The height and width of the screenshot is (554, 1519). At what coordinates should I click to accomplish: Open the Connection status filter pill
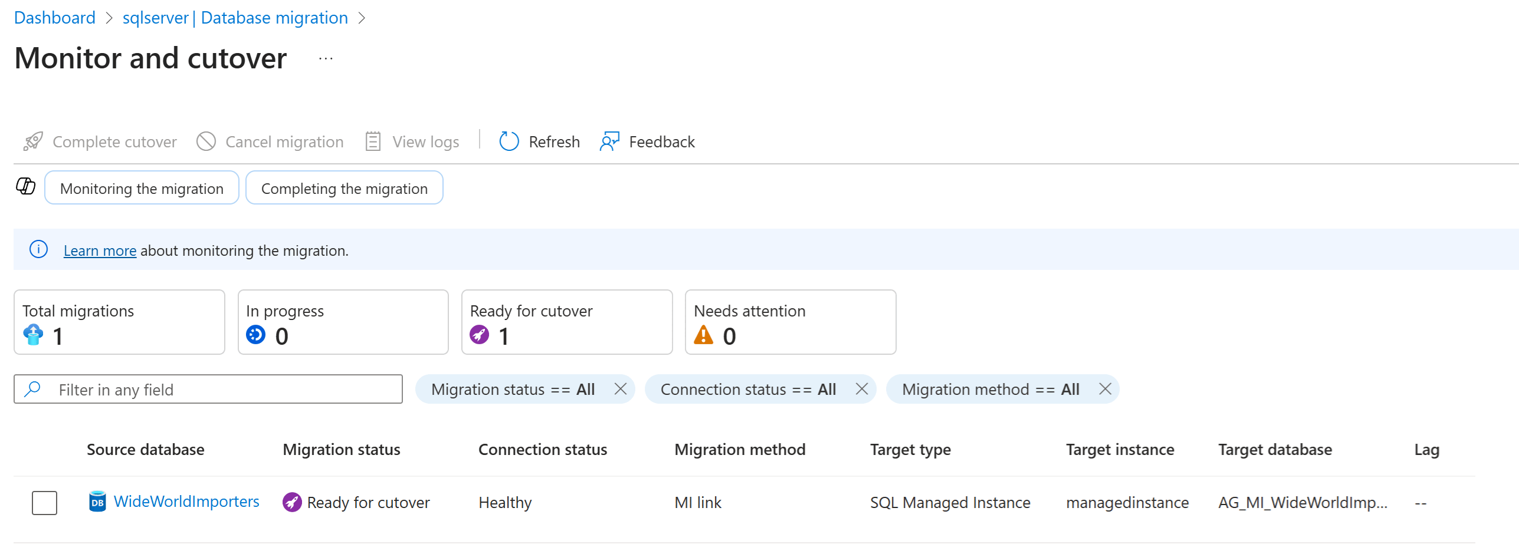click(747, 390)
